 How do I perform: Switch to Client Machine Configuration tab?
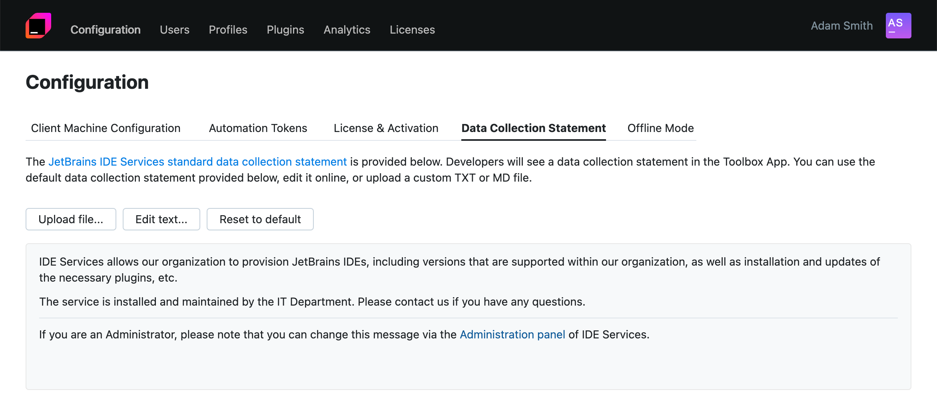106,128
